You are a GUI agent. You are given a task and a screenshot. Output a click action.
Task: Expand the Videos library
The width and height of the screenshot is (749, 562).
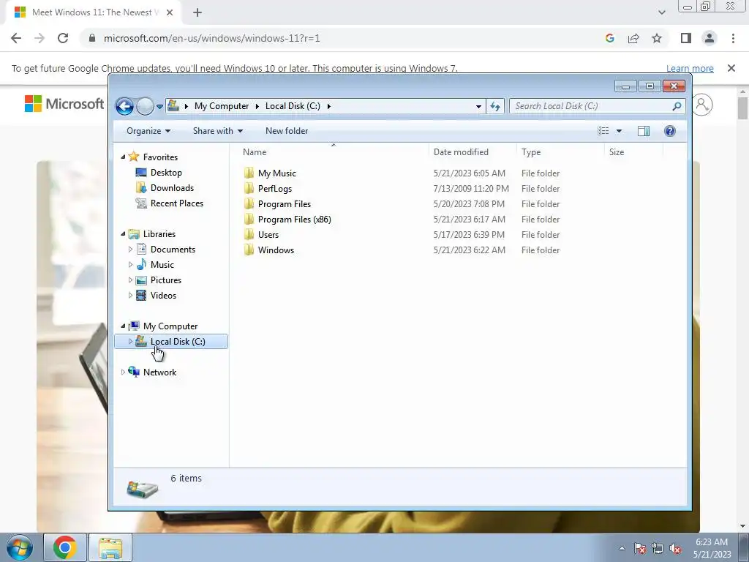[x=130, y=296]
